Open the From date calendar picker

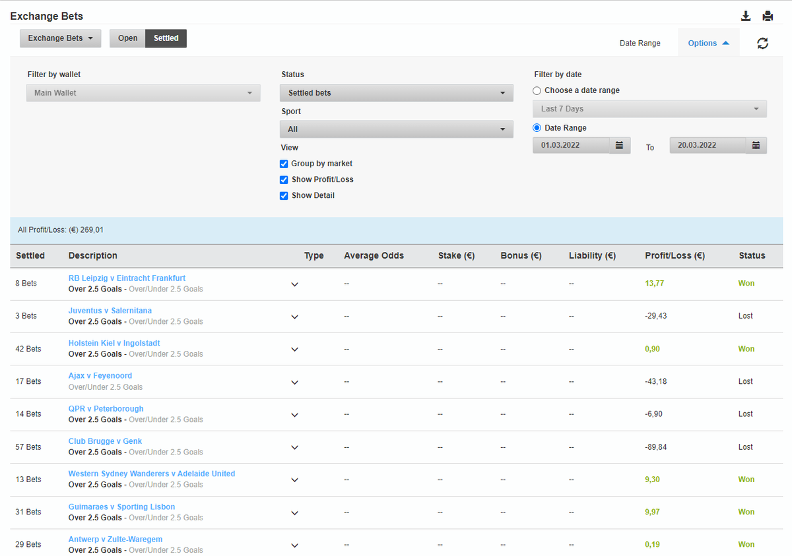619,145
